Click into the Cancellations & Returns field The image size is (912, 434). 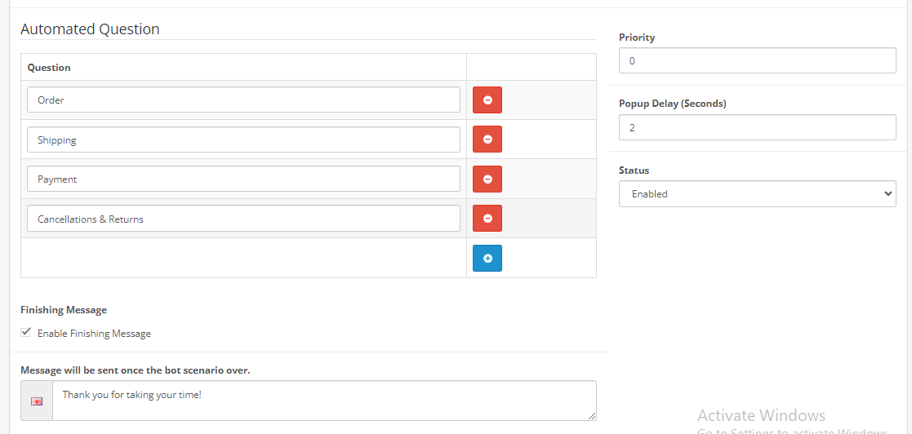243,219
